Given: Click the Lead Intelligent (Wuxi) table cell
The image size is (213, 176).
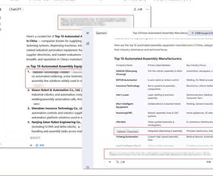Looking at the screenshot, I should point(128,146).
